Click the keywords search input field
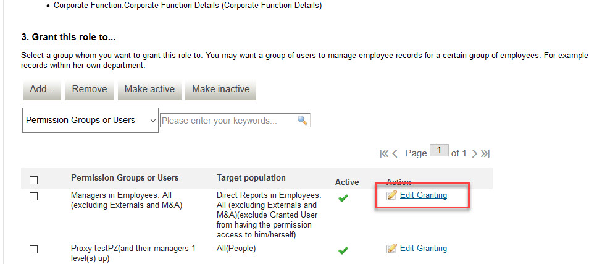589x264 pixels. pos(229,121)
